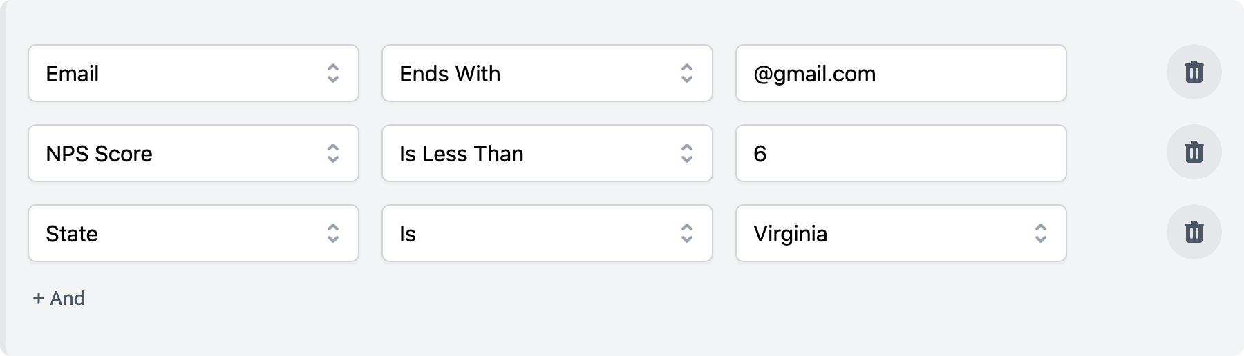This screenshot has height=356, width=1244.
Task: Open the Ends With operator dropdown
Action: click(547, 73)
